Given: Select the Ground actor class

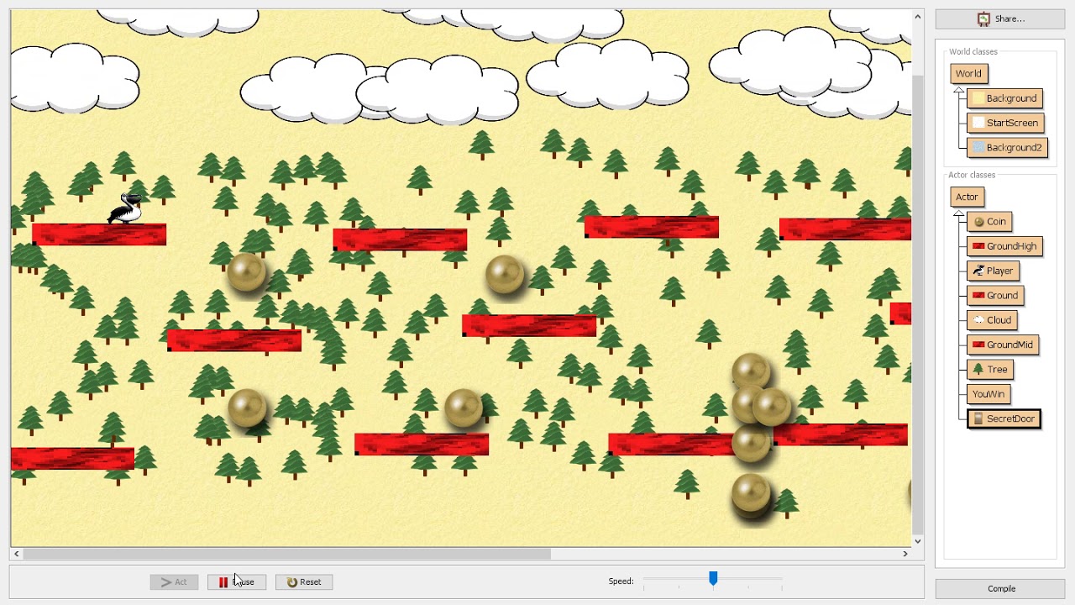Looking at the screenshot, I should pos(994,295).
